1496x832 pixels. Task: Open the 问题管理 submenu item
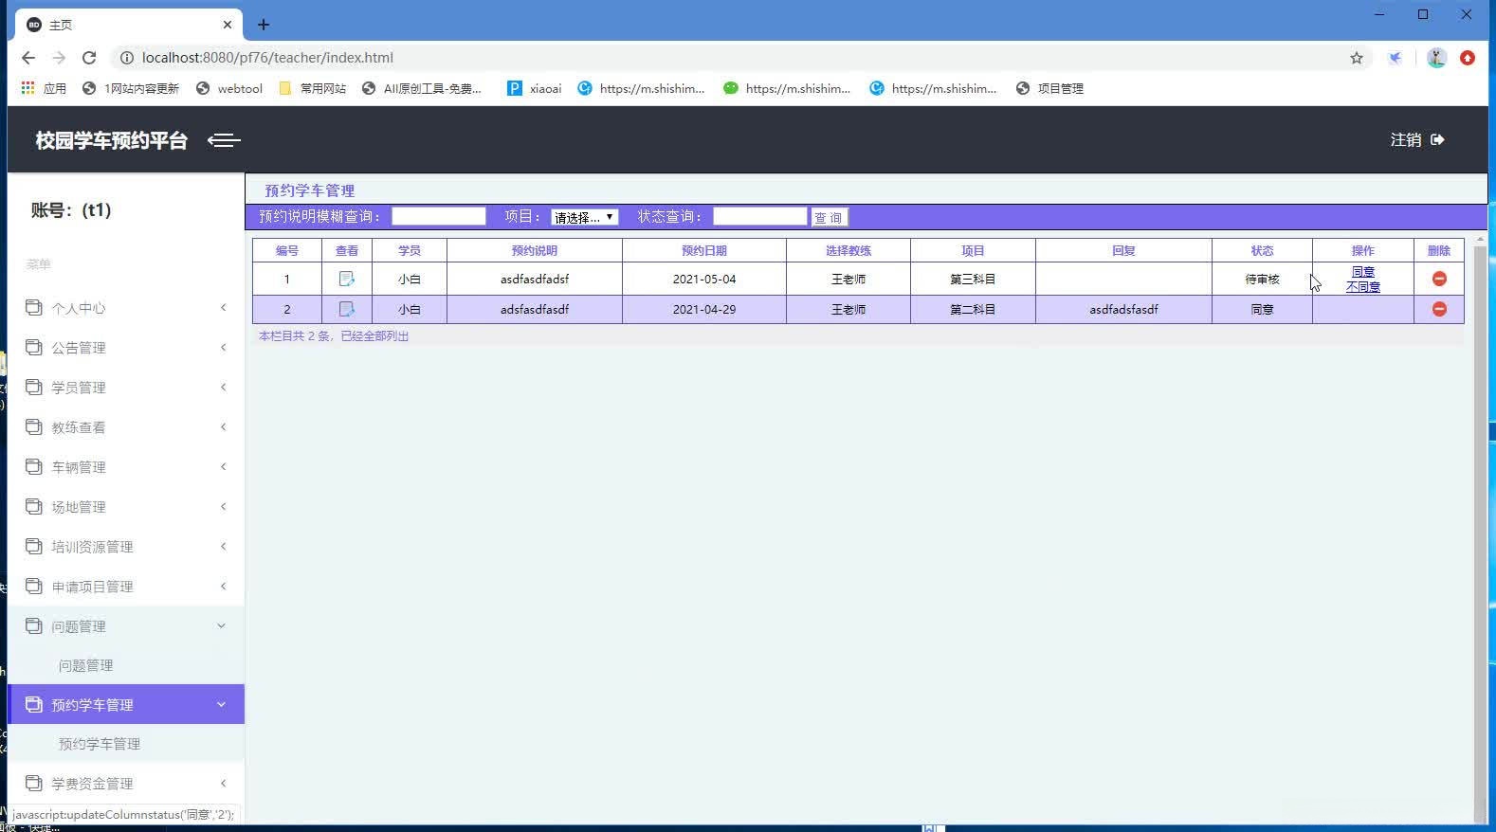[85, 665]
